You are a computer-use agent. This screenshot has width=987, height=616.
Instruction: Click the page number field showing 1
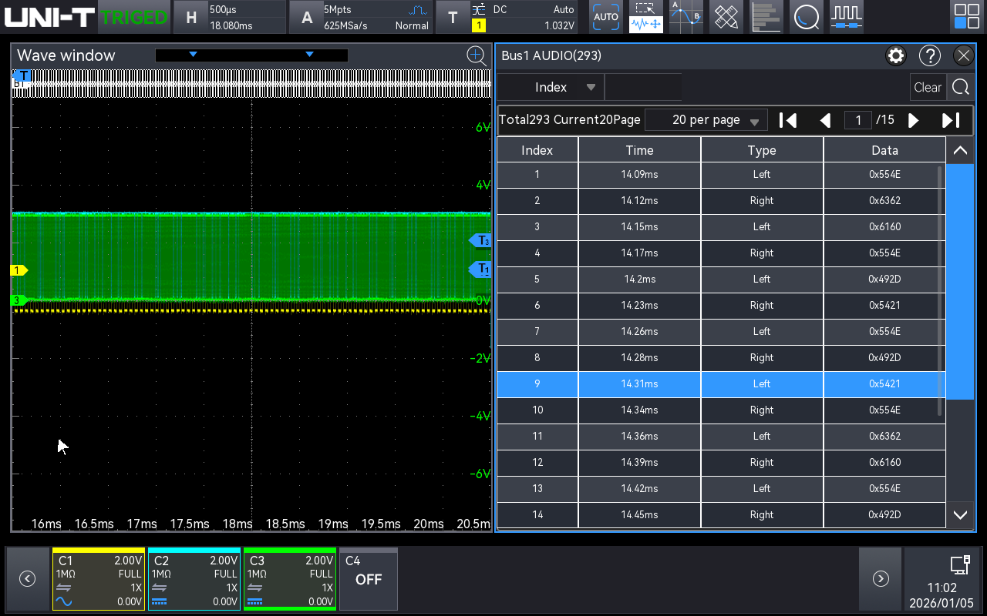[x=857, y=120]
